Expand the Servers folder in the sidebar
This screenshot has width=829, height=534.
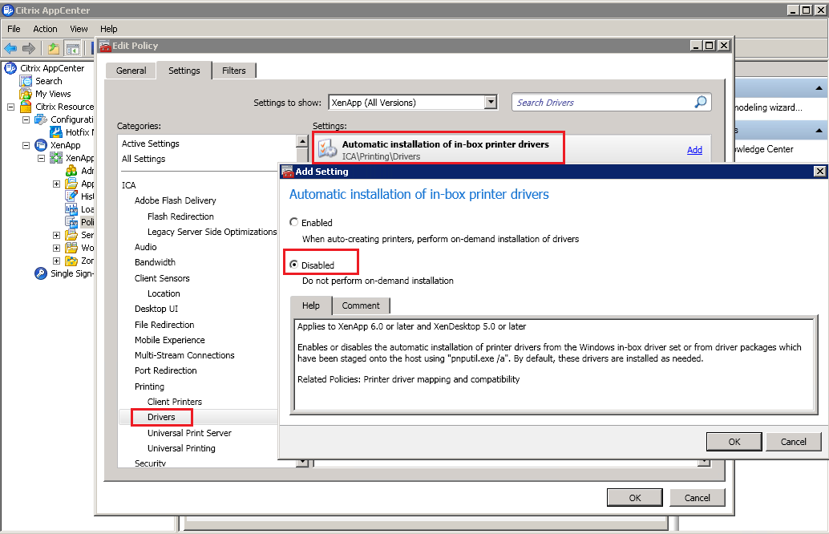point(56,234)
